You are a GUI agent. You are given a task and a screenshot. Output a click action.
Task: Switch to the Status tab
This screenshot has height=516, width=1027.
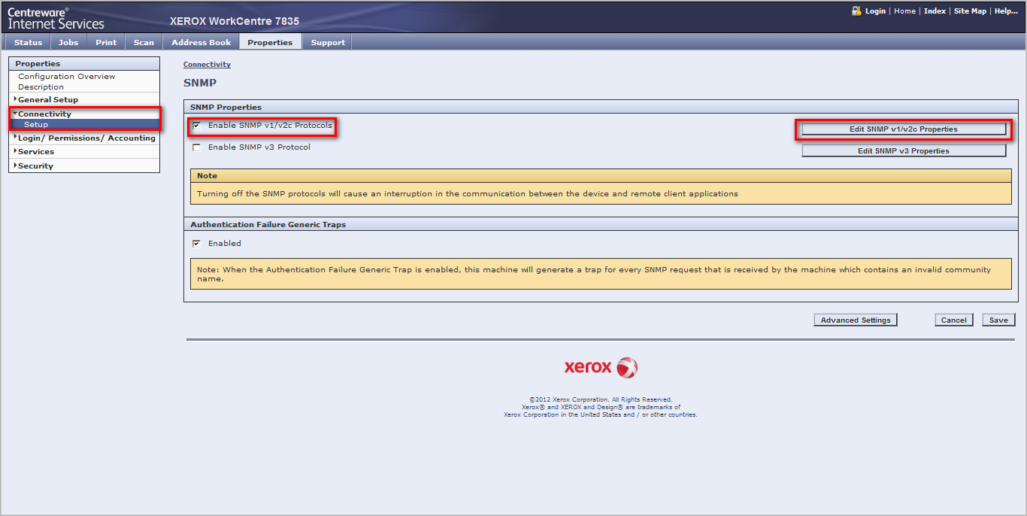[28, 42]
